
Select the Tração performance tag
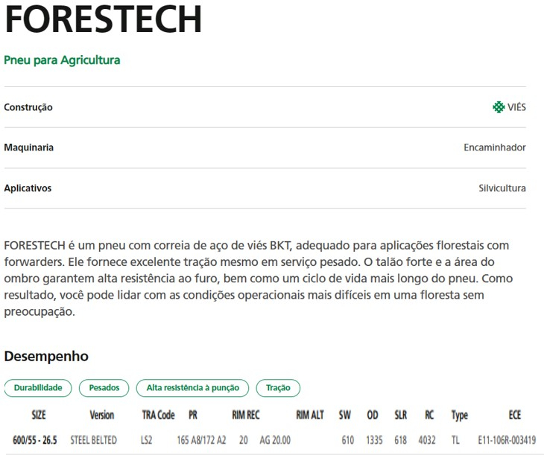tap(278, 387)
